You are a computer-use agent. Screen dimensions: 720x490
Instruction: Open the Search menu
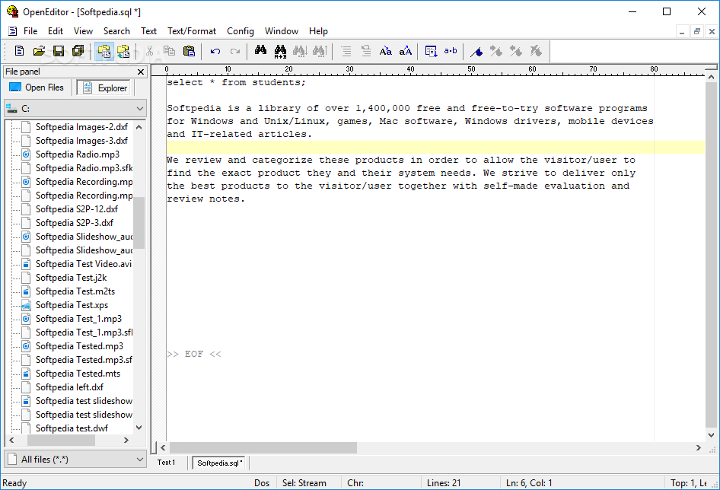click(x=116, y=31)
